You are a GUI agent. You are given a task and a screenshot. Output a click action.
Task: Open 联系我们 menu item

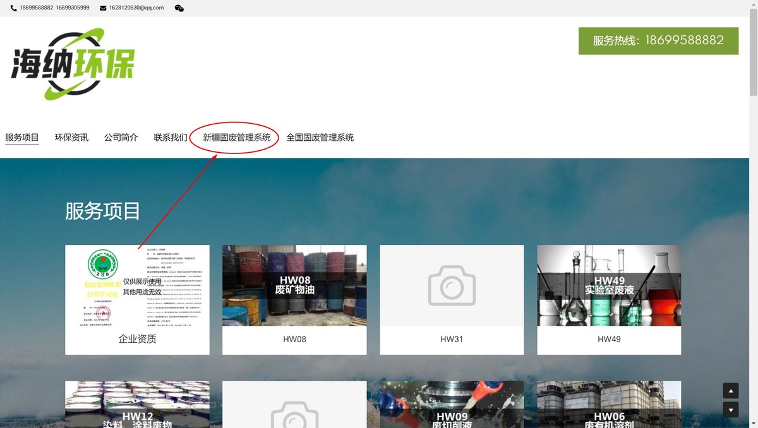[x=171, y=137]
